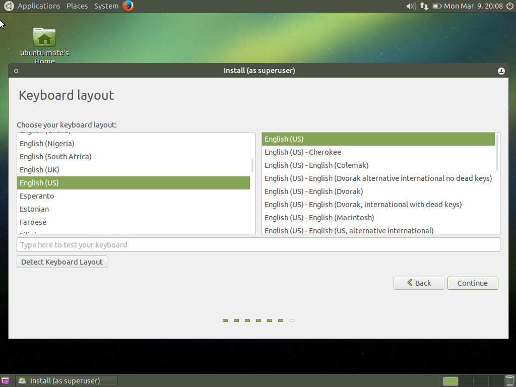
Task: Select English (Macintosh) variant
Action: click(378, 218)
